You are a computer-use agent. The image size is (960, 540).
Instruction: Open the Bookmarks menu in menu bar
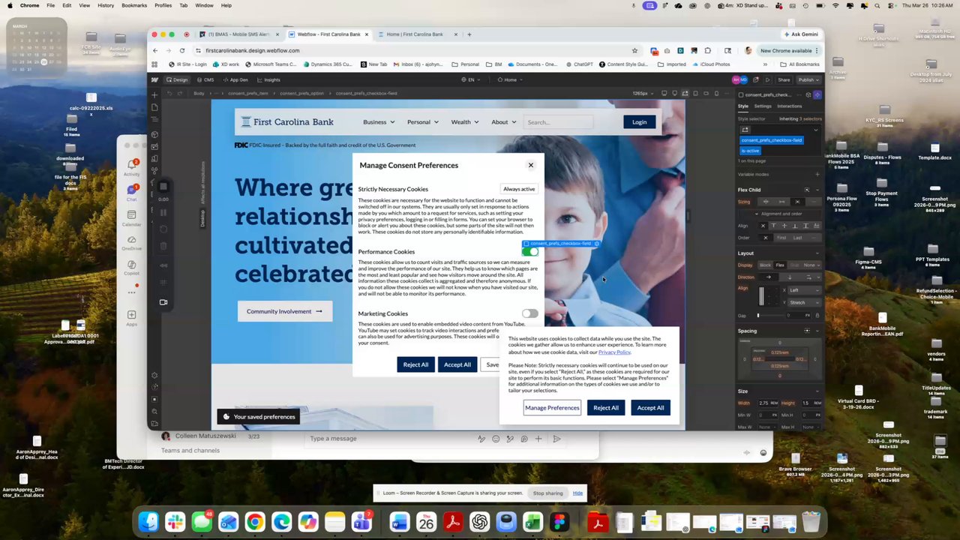pyautogui.click(x=134, y=5)
